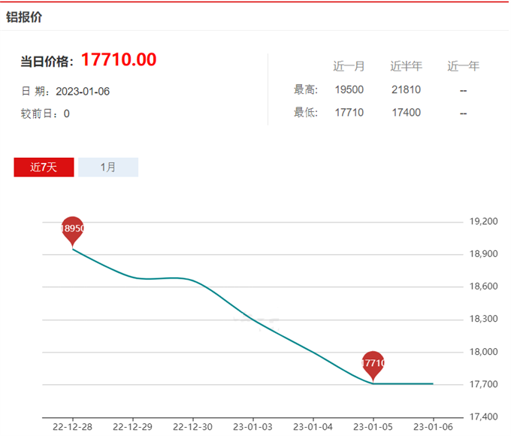Click the 23-01-05 date axis label
Image resolution: width=511 pixels, height=436 pixels.
(x=373, y=426)
